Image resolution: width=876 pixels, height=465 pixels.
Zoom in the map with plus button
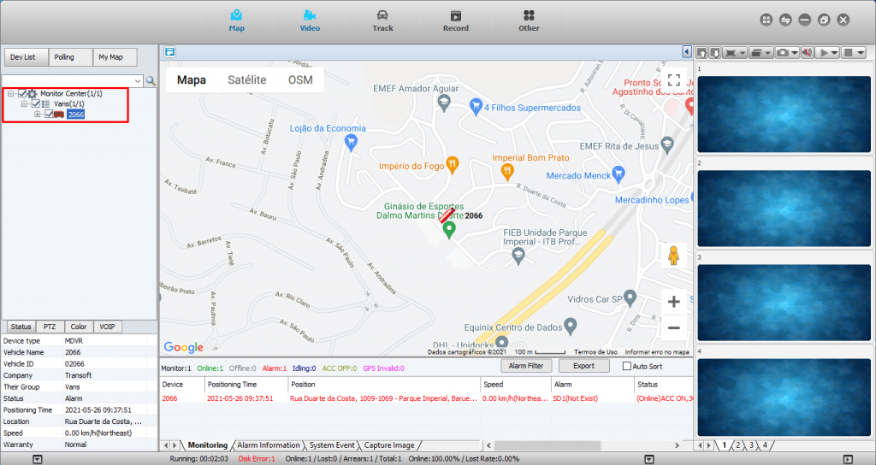coord(673,302)
